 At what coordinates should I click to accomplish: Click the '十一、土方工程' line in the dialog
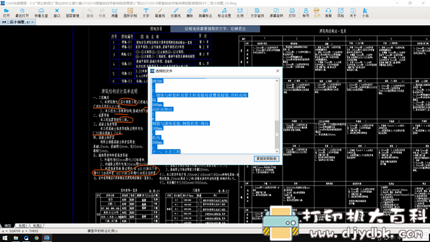click(x=166, y=152)
